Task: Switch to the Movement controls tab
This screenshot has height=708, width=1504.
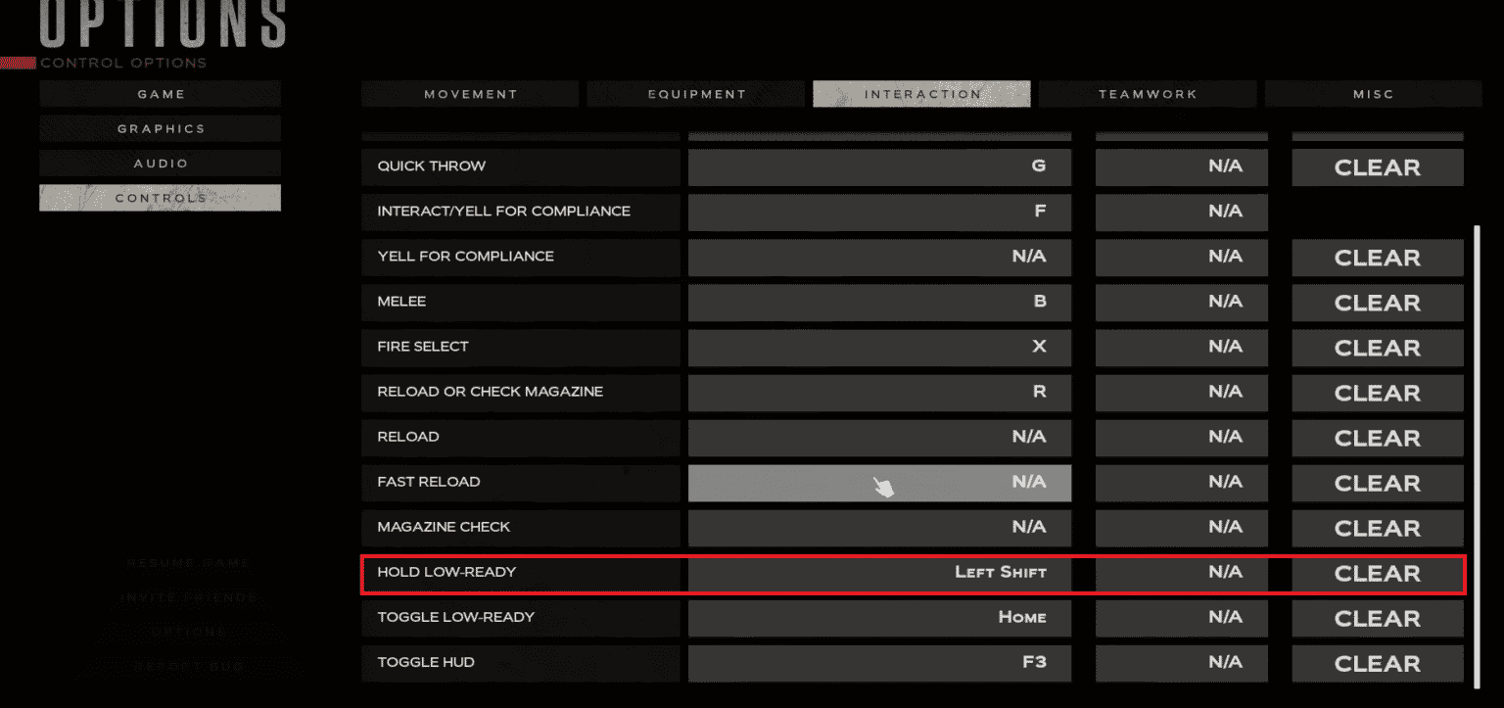Action: pos(471,94)
